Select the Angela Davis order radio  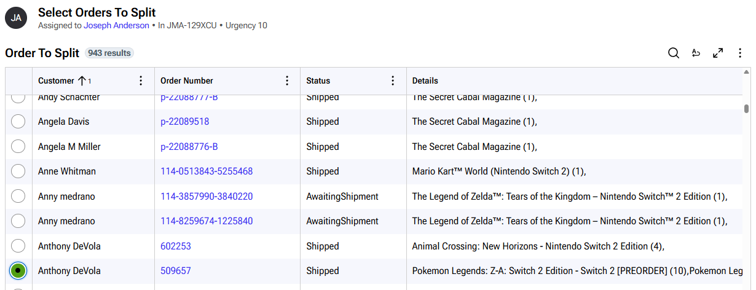[18, 122]
